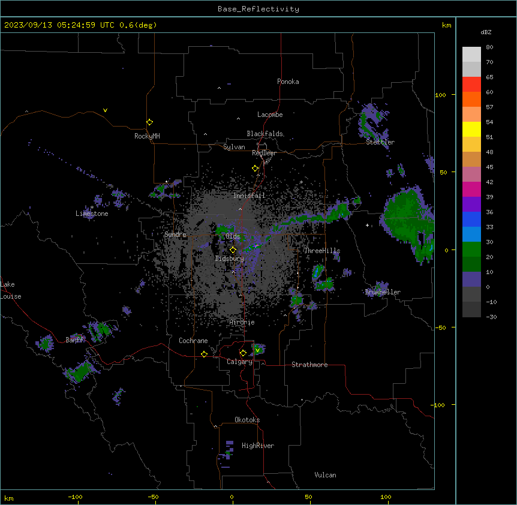Click the yellow diamond marker above Calgary label
This screenshot has width=517, height=505.
tap(243, 353)
